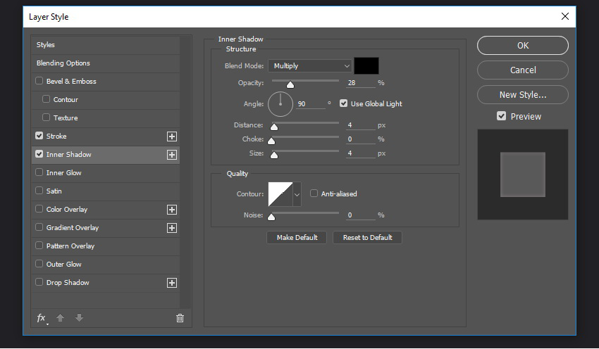
Task: Enable the Anti-aliased checkbox
Action: [x=314, y=193]
